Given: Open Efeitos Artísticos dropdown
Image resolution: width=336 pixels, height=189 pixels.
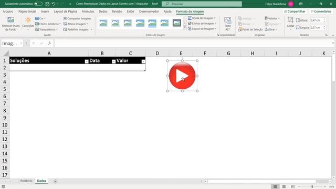Looking at the screenshot, I should click(x=48, y=24).
